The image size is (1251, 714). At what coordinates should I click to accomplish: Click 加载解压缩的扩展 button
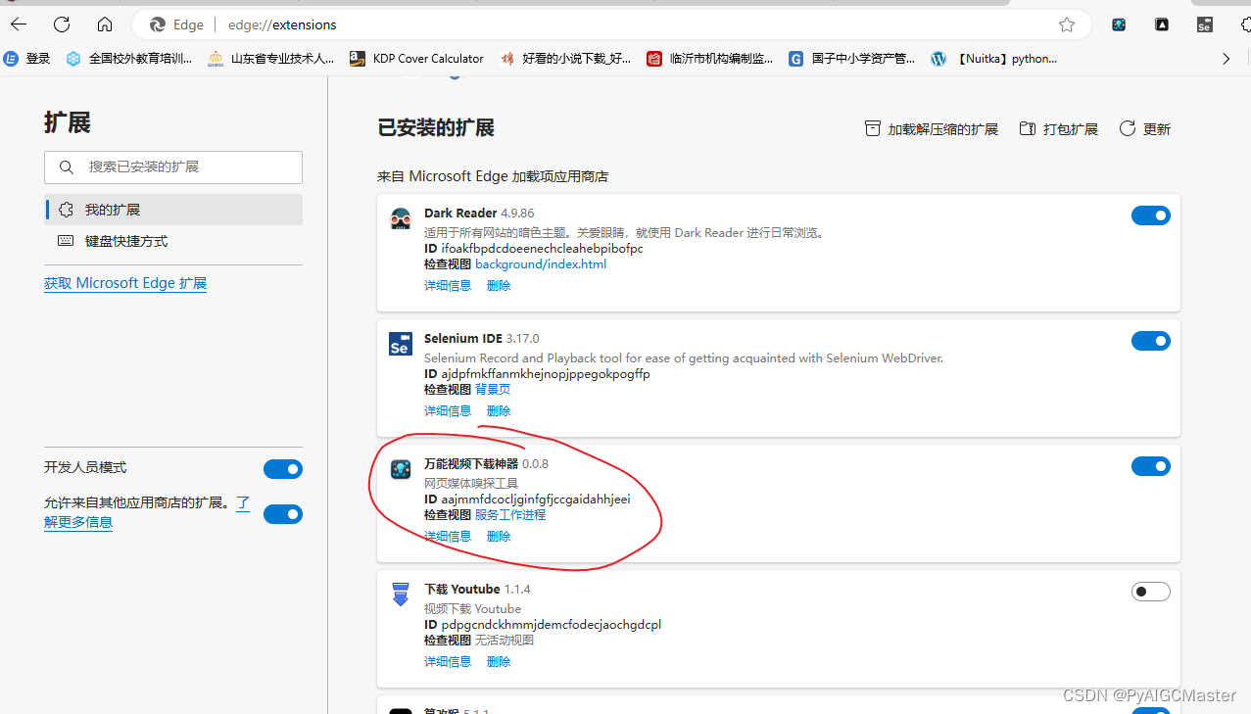932,129
